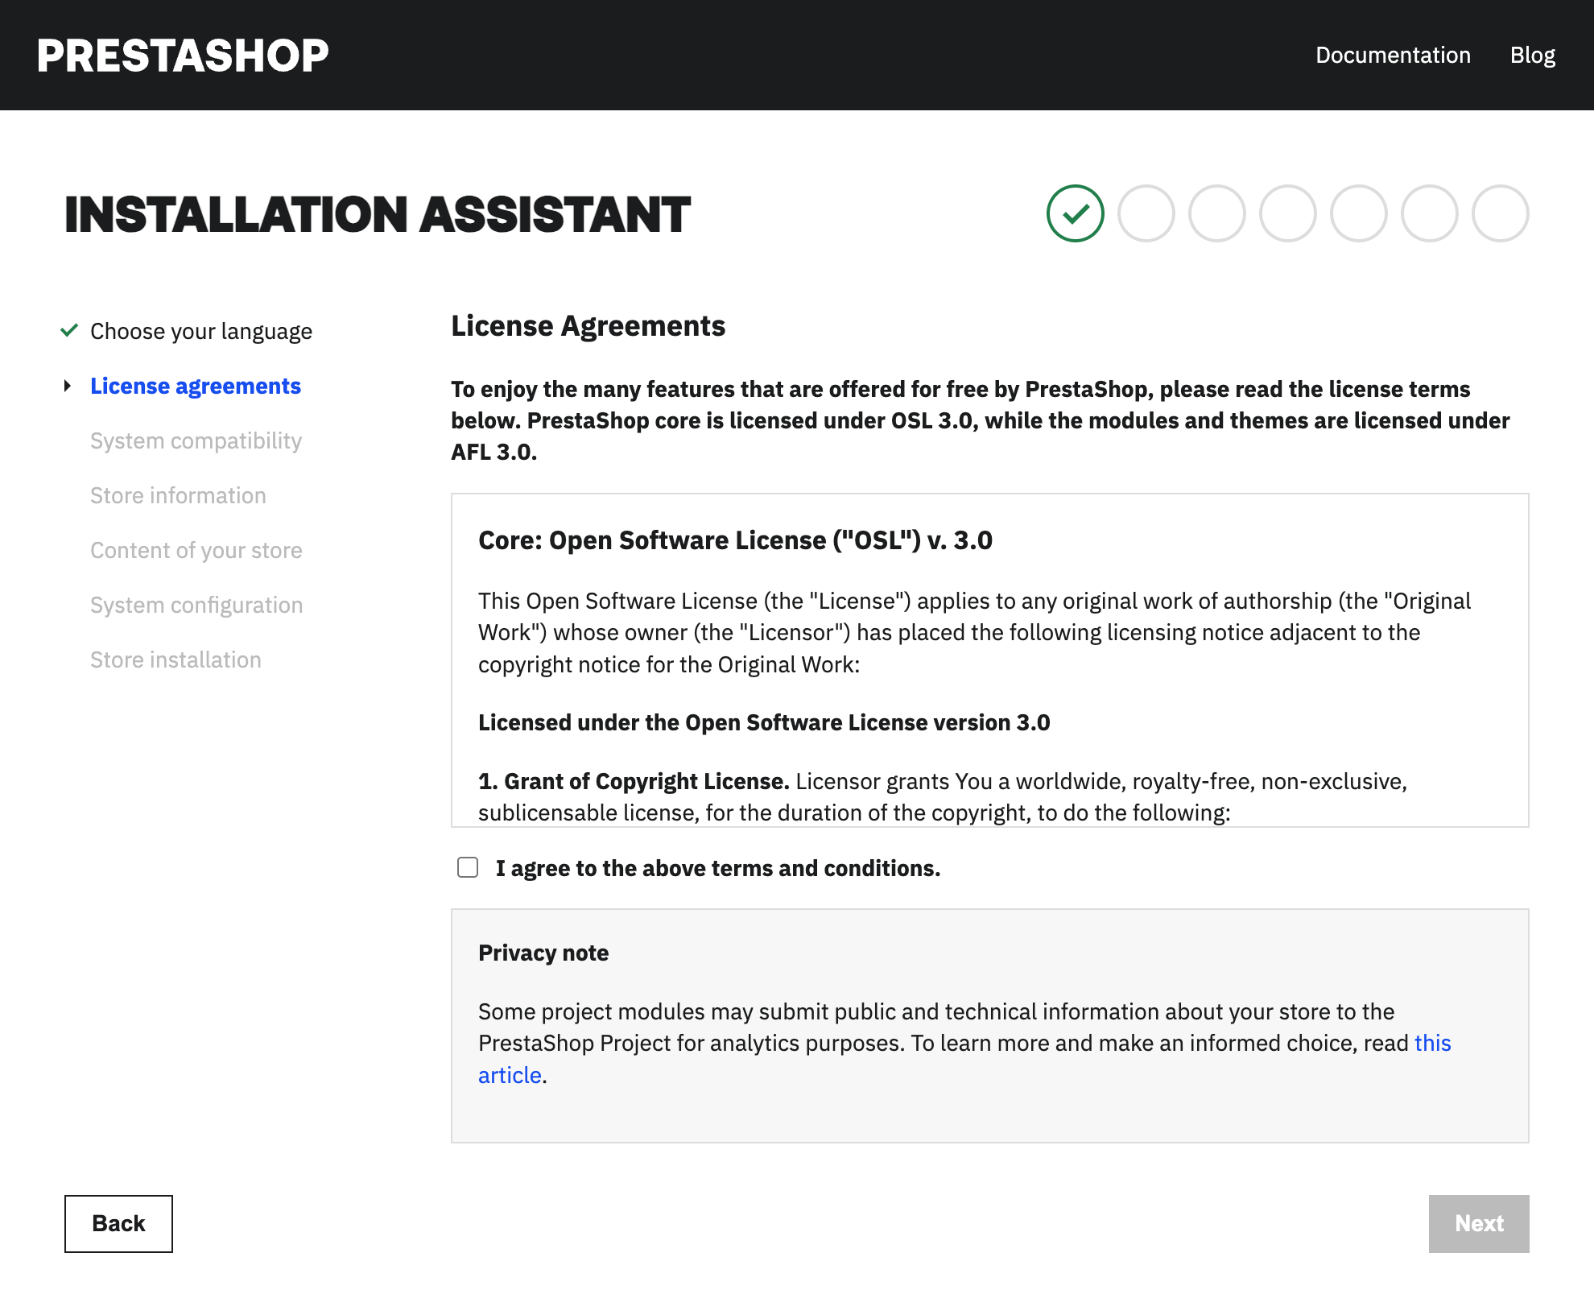
Task: Select System compatibility in the sidebar
Action: pos(196,440)
